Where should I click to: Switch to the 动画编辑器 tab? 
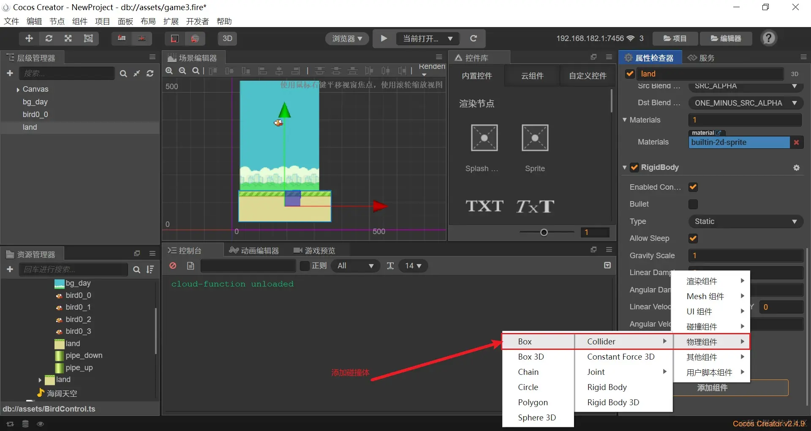(254, 251)
